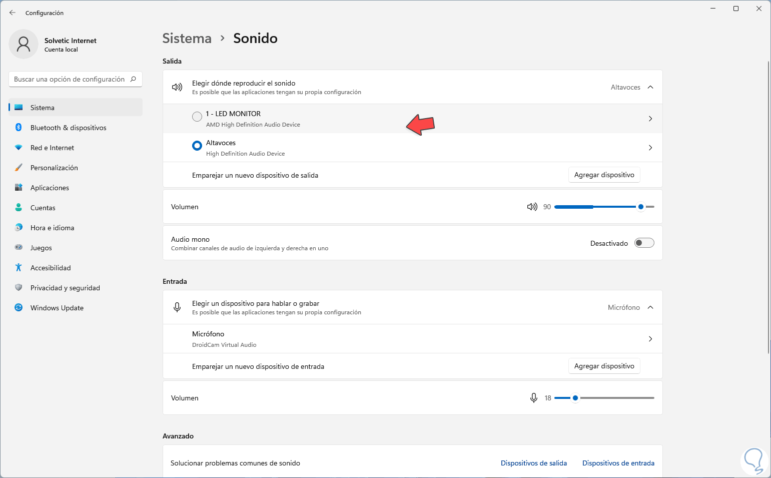The image size is (771, 478).
Task: Open the Personalización section
Action: tap(54, 168)
